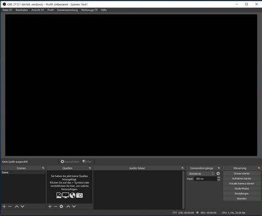
Task: Open the Szenensammlung menu
Action: (x=67, y=10)
